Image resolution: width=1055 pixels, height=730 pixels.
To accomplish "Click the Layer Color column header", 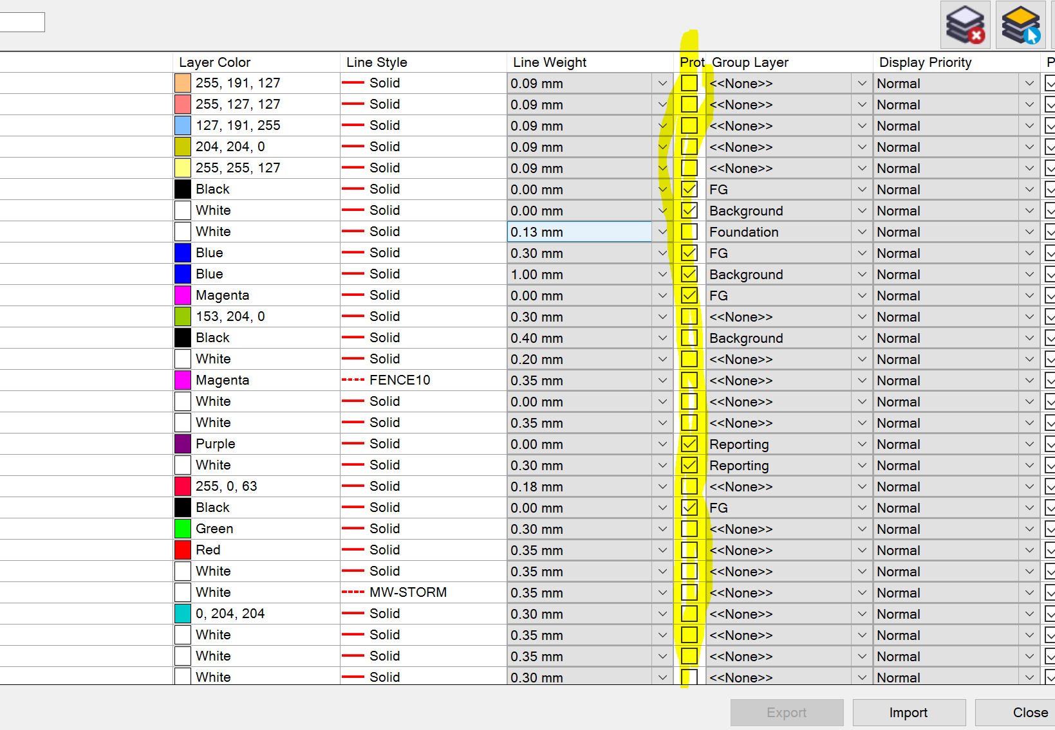I will tap(215, 62).
